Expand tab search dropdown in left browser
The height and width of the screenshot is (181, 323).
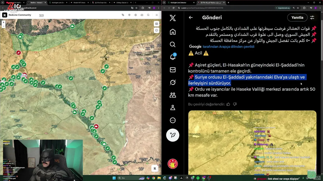3,3
